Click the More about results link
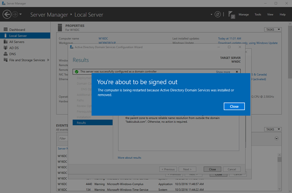This screenshot has height=193, width=292. coord(129,157)
